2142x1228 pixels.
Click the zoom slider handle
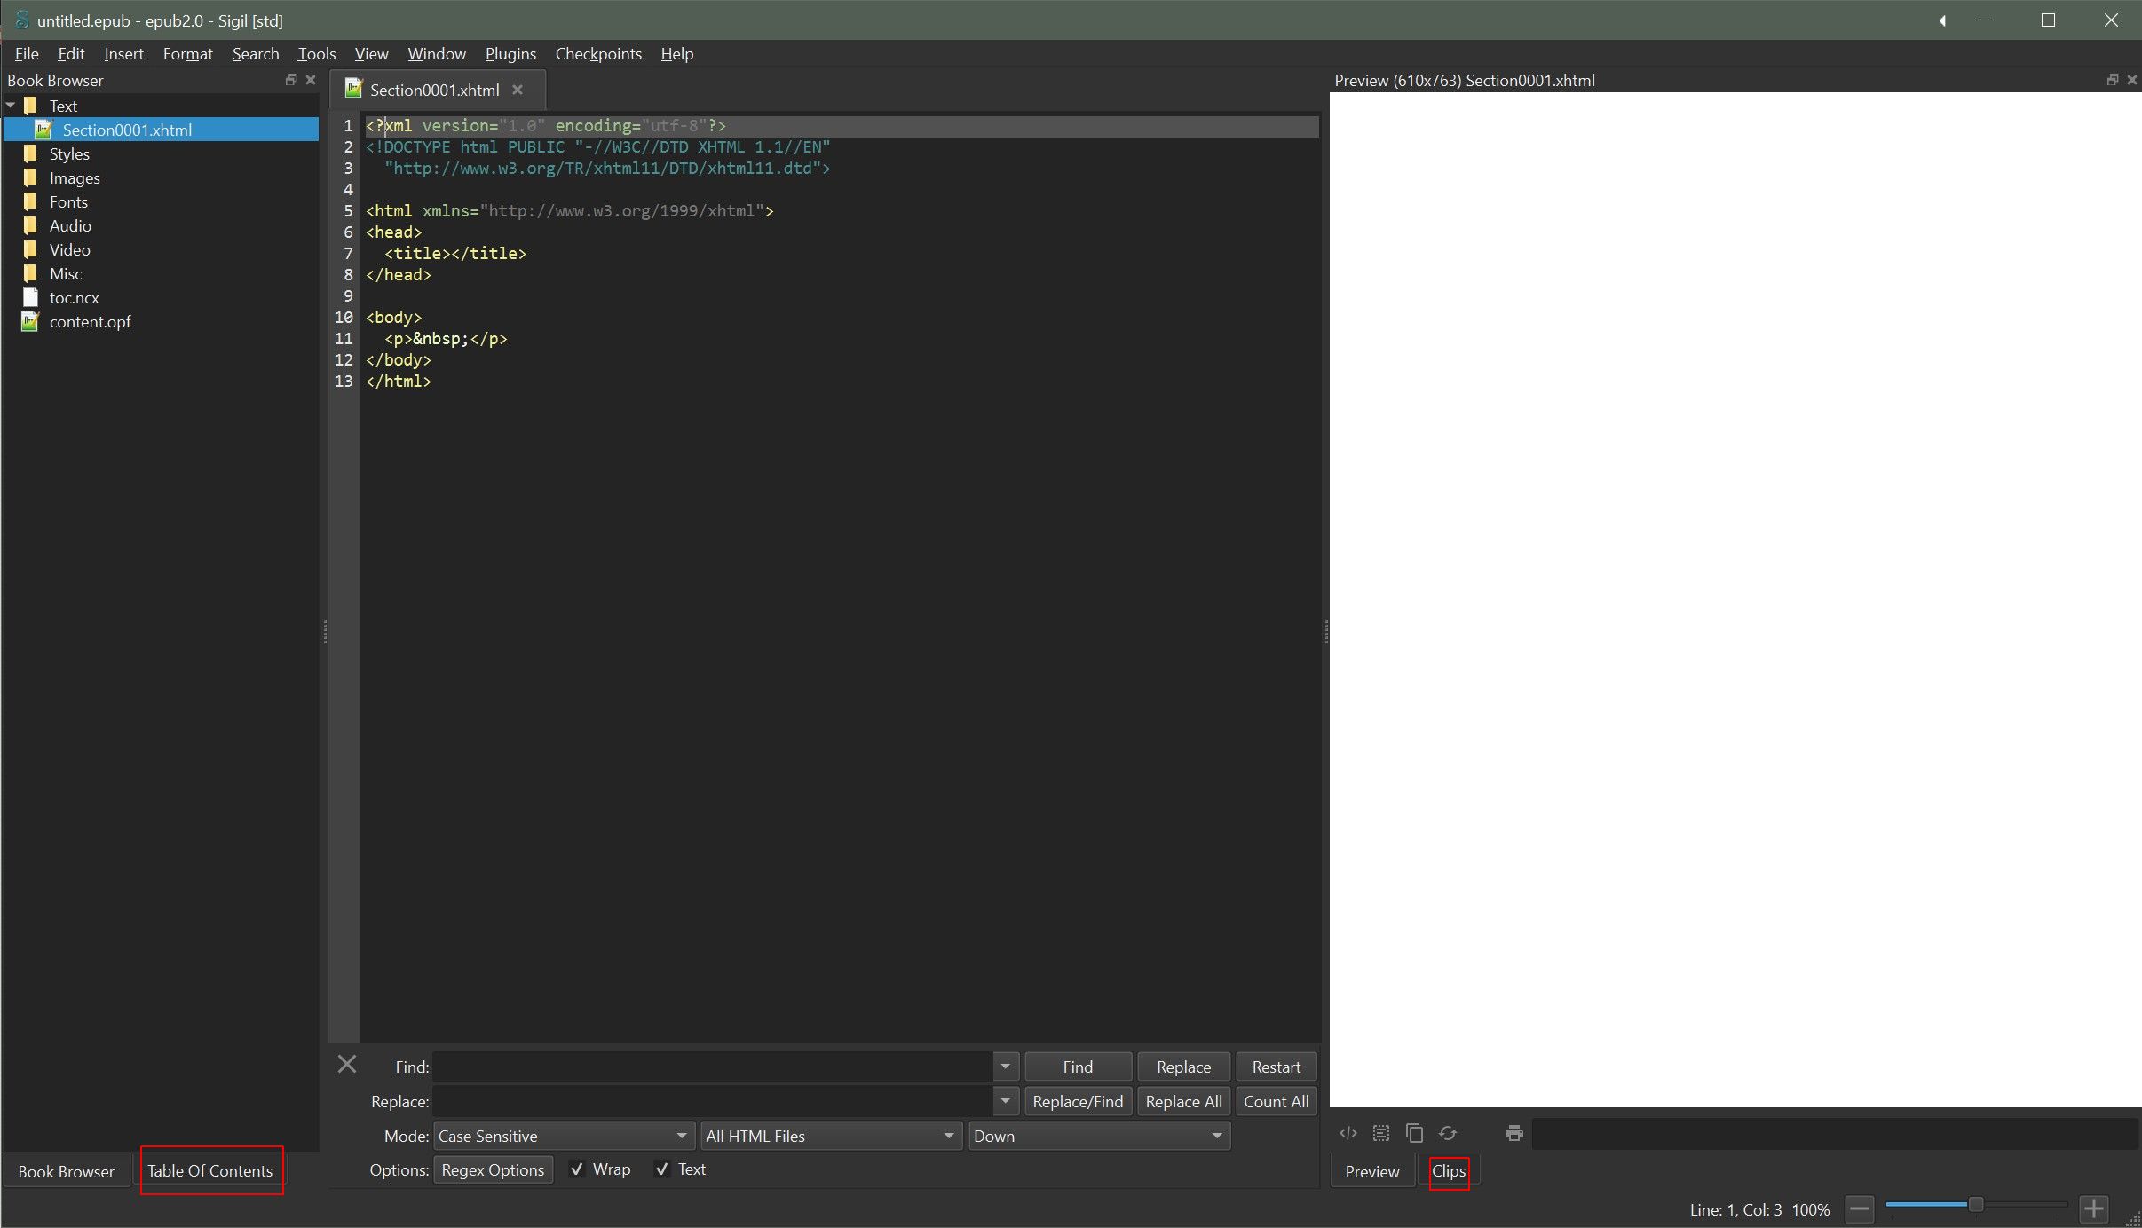[1976, 1204]
